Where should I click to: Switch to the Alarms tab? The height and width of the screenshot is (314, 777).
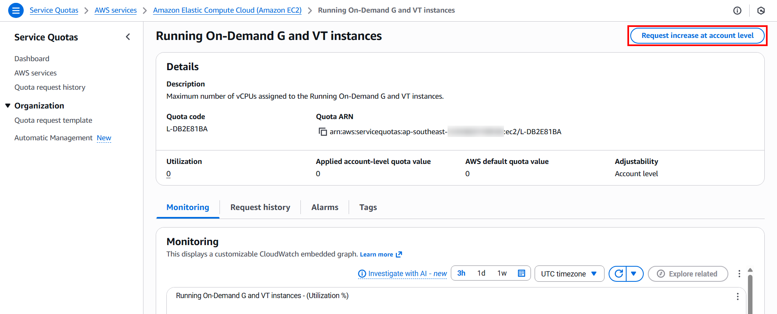click(x=325, y=207)
